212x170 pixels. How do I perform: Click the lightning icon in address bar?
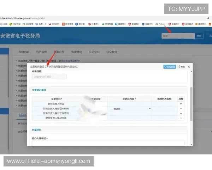pyautogui.click(x=208, y=18)
